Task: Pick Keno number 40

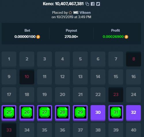Action: point(134,130)
